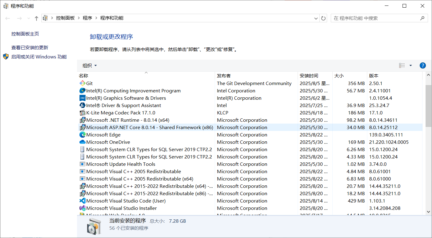The height and width of the screenshot is (238, 432).
Task: Click the Microsoft OneDrive cloud icon
Action: pyautogui.click(x=82, y=142)
